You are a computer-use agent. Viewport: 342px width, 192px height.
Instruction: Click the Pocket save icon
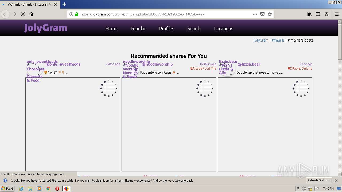coord(262,14)
